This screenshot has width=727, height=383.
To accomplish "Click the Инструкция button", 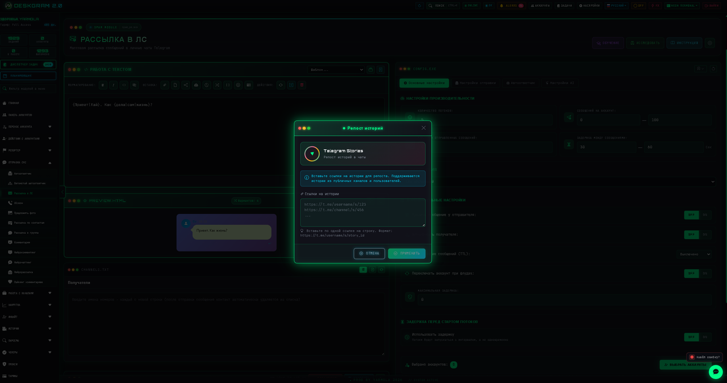I will click(684, 43).
